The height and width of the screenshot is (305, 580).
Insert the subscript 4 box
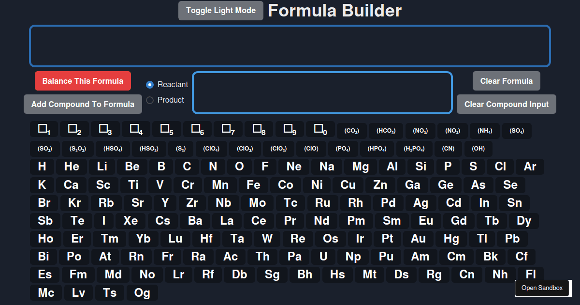[136, 129]
